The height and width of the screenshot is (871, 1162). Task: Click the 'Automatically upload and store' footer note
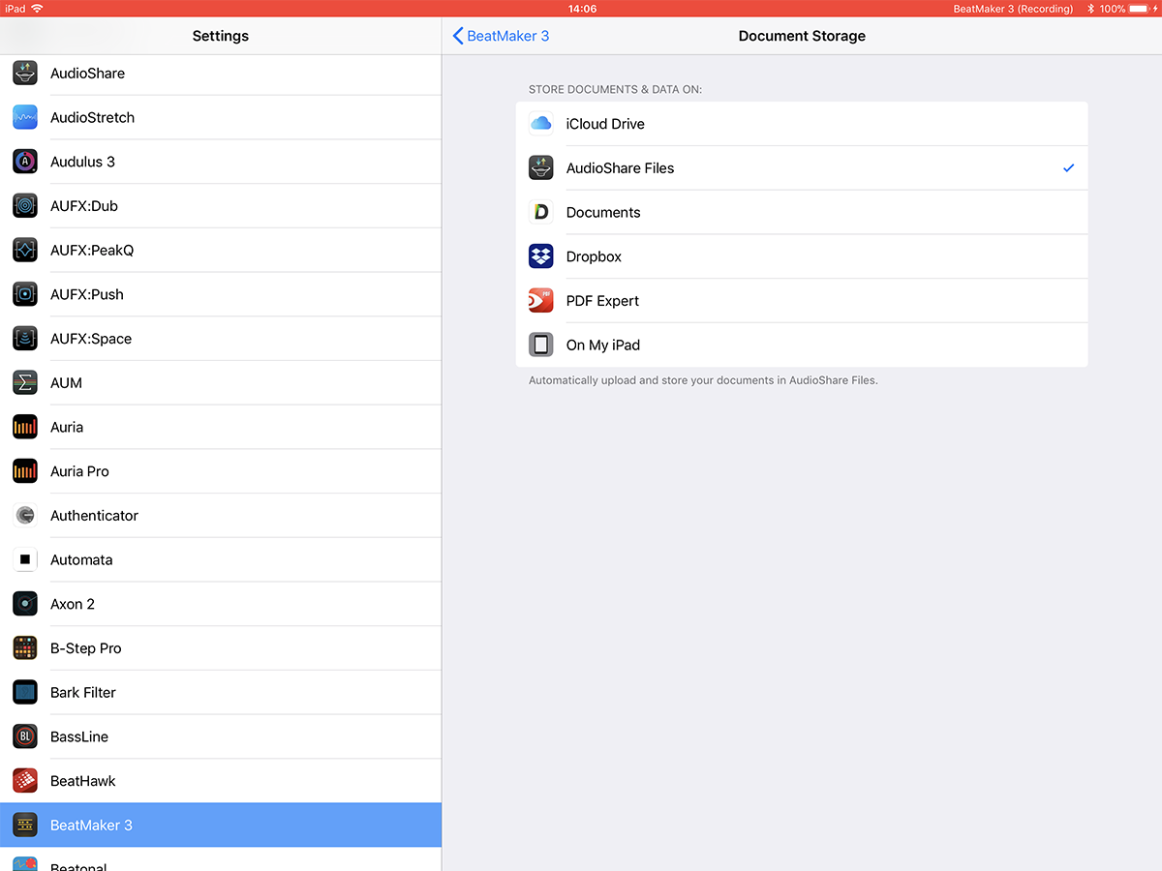pos(703,380)
